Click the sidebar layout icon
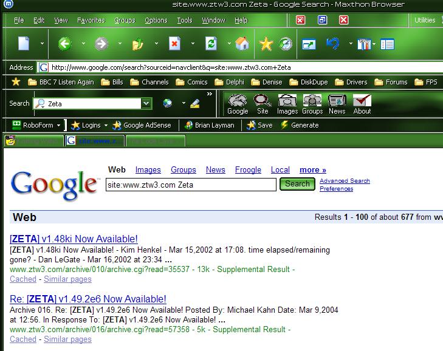 click(387, 44)
